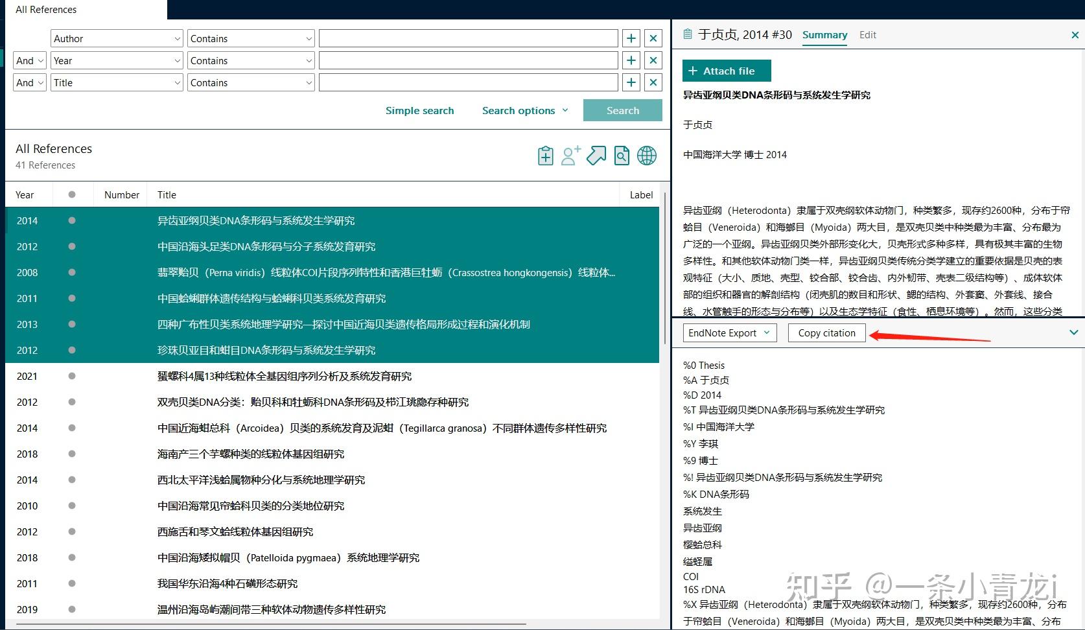Toggle read status dot for 2021 蟹螺科 reference
1085x630 pixels.
point(72,376)
